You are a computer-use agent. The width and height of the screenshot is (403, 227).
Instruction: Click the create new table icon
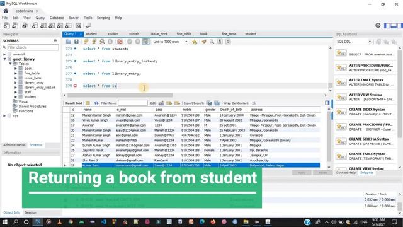click(x=43, y=25)
